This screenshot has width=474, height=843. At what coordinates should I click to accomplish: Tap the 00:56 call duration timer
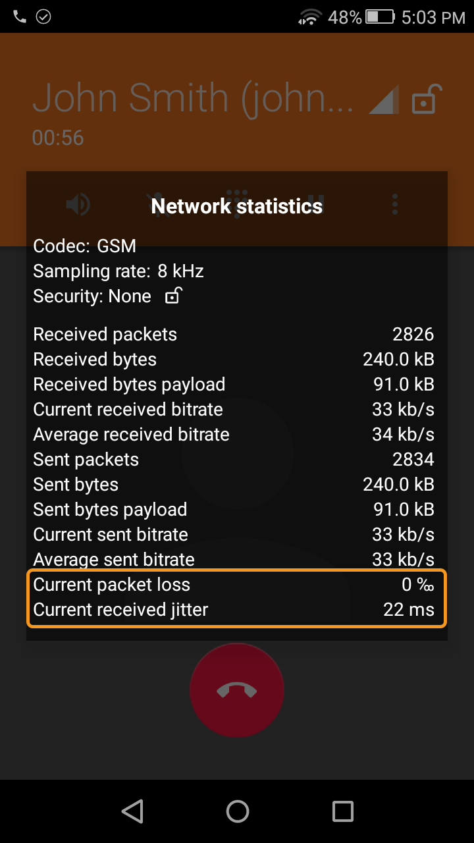(x=58, y=138)
